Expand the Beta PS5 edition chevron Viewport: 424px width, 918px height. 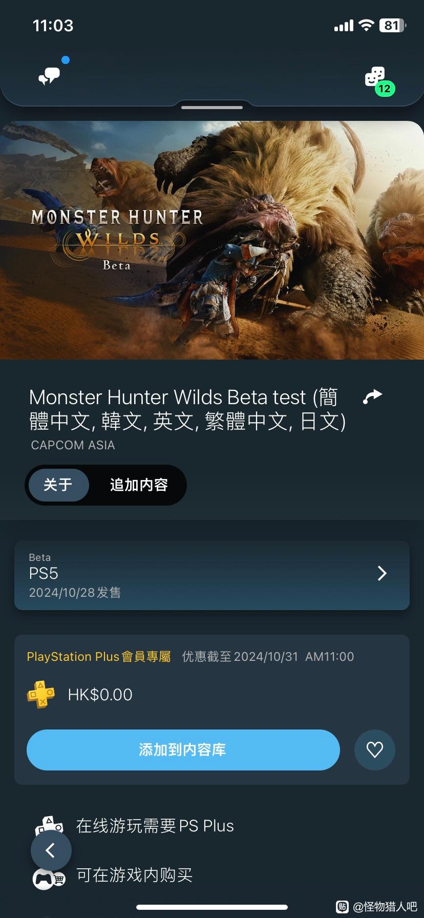pos(382,573)
